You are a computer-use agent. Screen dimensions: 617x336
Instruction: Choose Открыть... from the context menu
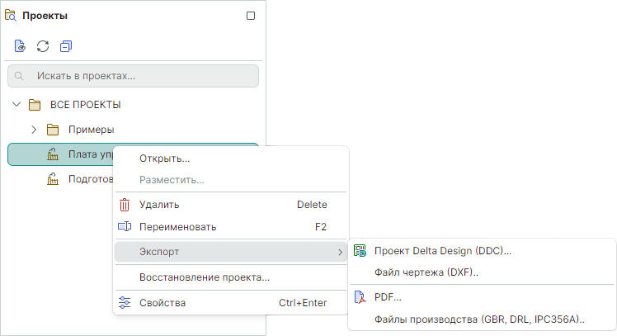click(164, 159)
